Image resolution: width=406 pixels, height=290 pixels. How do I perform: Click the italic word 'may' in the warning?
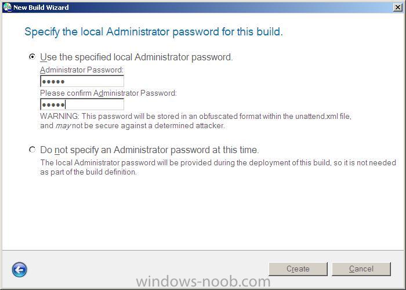(63, 126)
